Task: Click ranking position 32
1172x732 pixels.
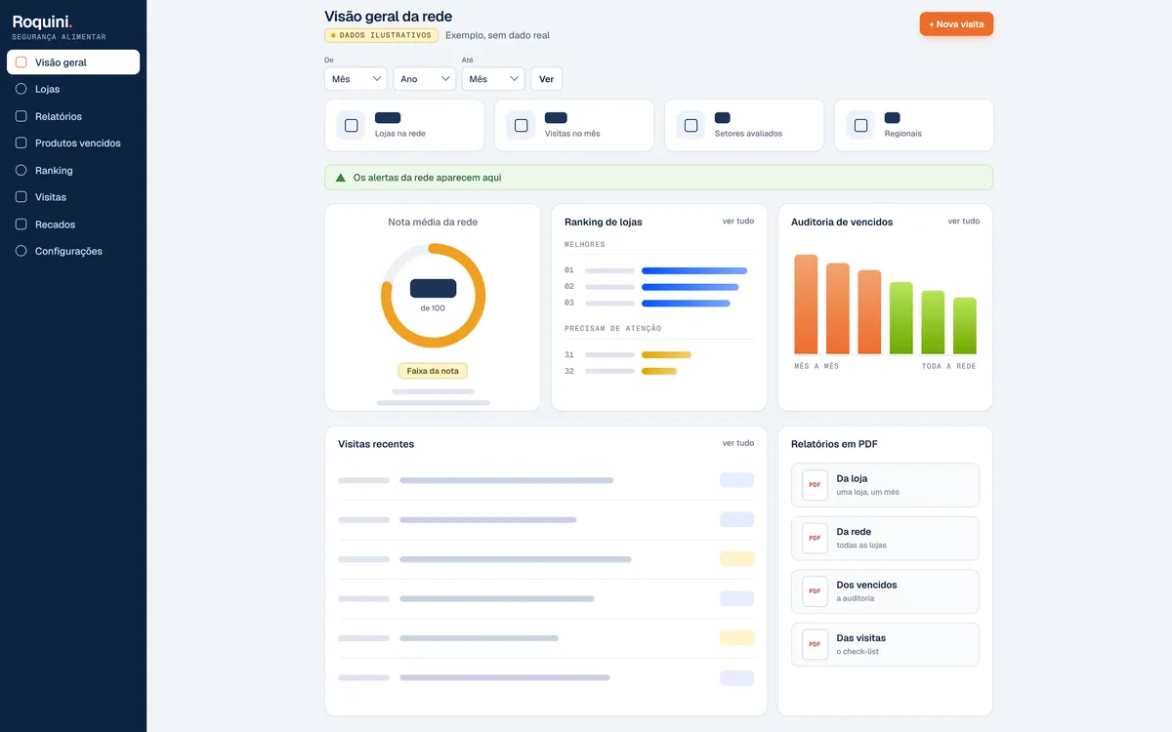Action: (569, 372)
